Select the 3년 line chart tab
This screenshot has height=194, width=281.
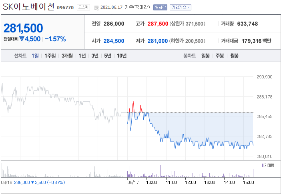(95, 56)
